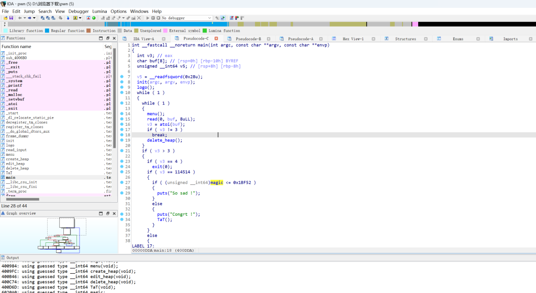Click the blue region in navigation band

point(167,24)
